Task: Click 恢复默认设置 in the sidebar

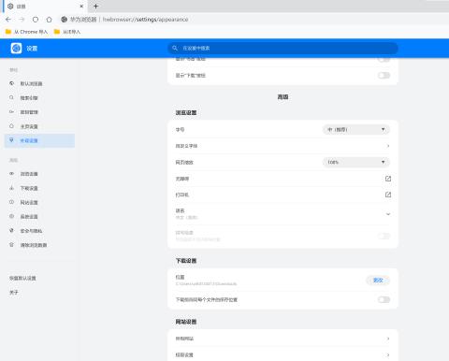Action: [22, 278]
